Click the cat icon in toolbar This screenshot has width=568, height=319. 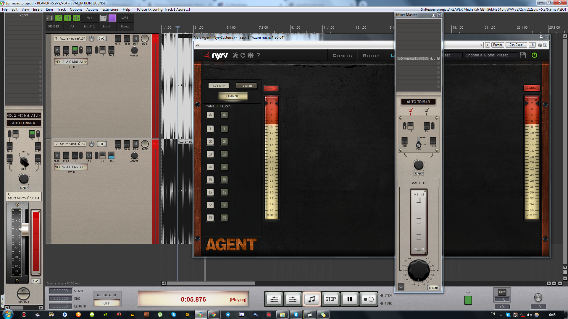click(103, 18)
